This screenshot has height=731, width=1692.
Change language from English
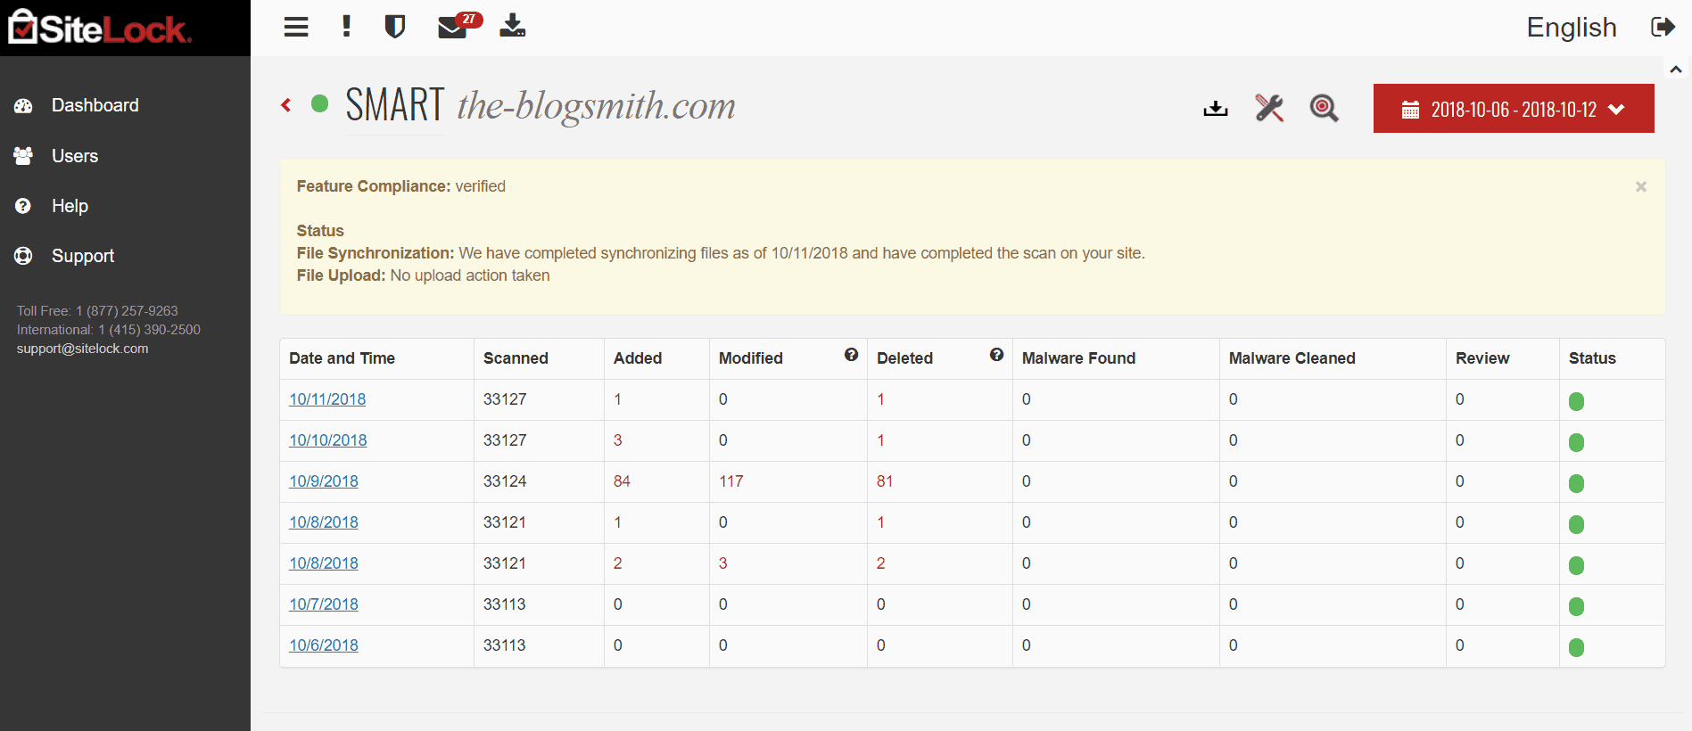tap(1572, 28)
